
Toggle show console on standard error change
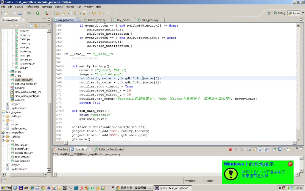(267, 149)
